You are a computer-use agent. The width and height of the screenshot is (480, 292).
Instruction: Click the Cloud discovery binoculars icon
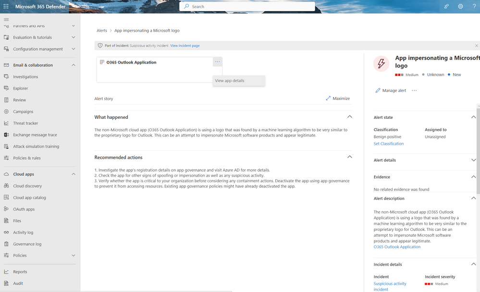coord(6,186)
